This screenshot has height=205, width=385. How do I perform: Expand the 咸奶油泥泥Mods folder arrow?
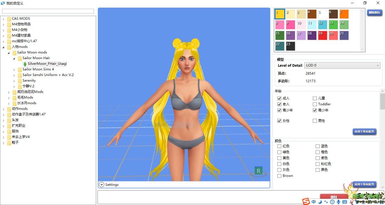9,92
